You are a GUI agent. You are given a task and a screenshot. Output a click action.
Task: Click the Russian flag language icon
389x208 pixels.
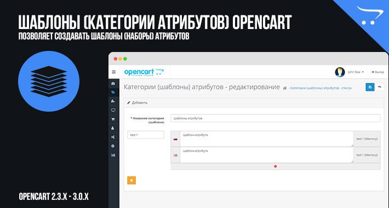point(175,140)
